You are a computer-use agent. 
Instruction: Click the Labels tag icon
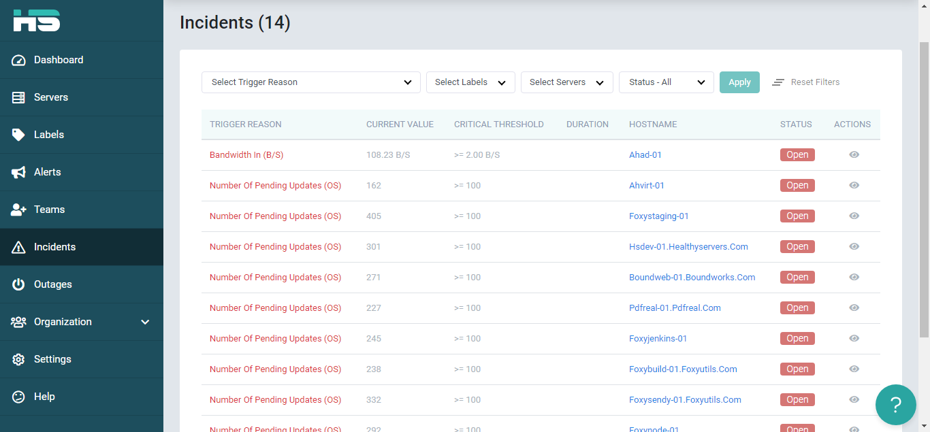[x=18, y=135]
